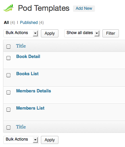Show All templates filter

click(x=6, y=23)
